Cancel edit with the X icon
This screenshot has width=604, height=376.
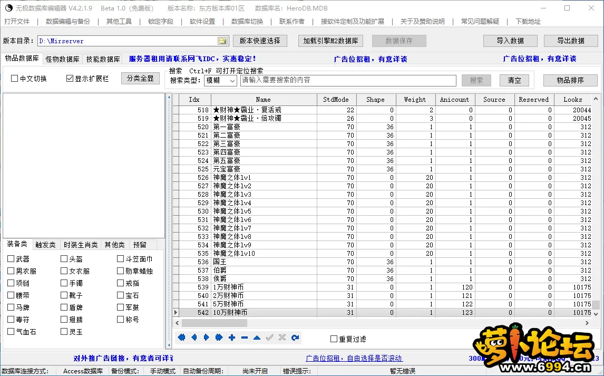[282, 338]
